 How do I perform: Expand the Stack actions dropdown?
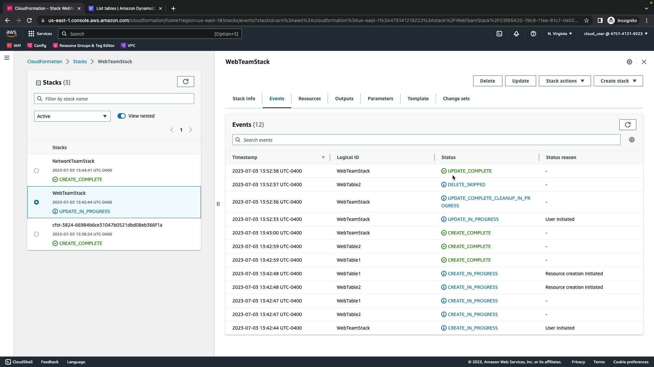564,81
